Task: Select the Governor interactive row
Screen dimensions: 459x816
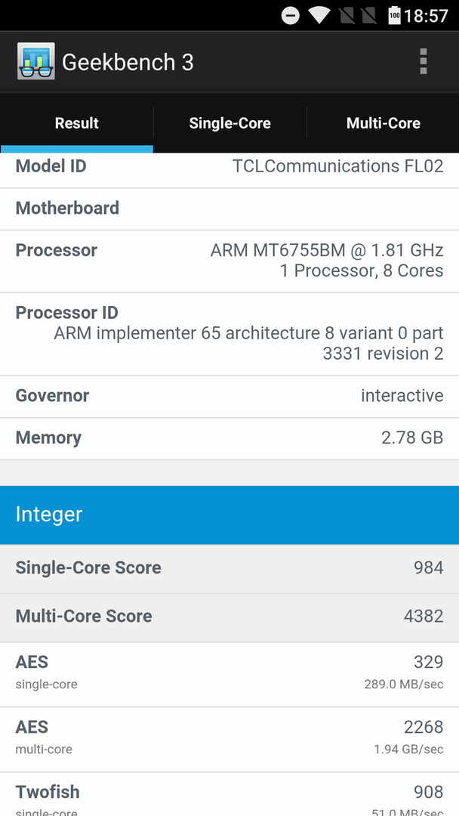Action: click(x=229, y=397)
